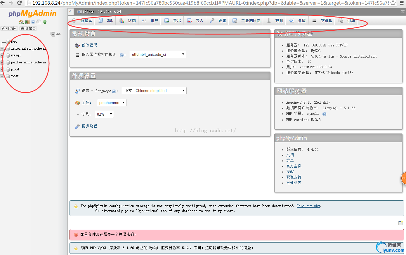Click the help icon beside mysqli extension
The image size is (406, 255).
tap(324, 114)
